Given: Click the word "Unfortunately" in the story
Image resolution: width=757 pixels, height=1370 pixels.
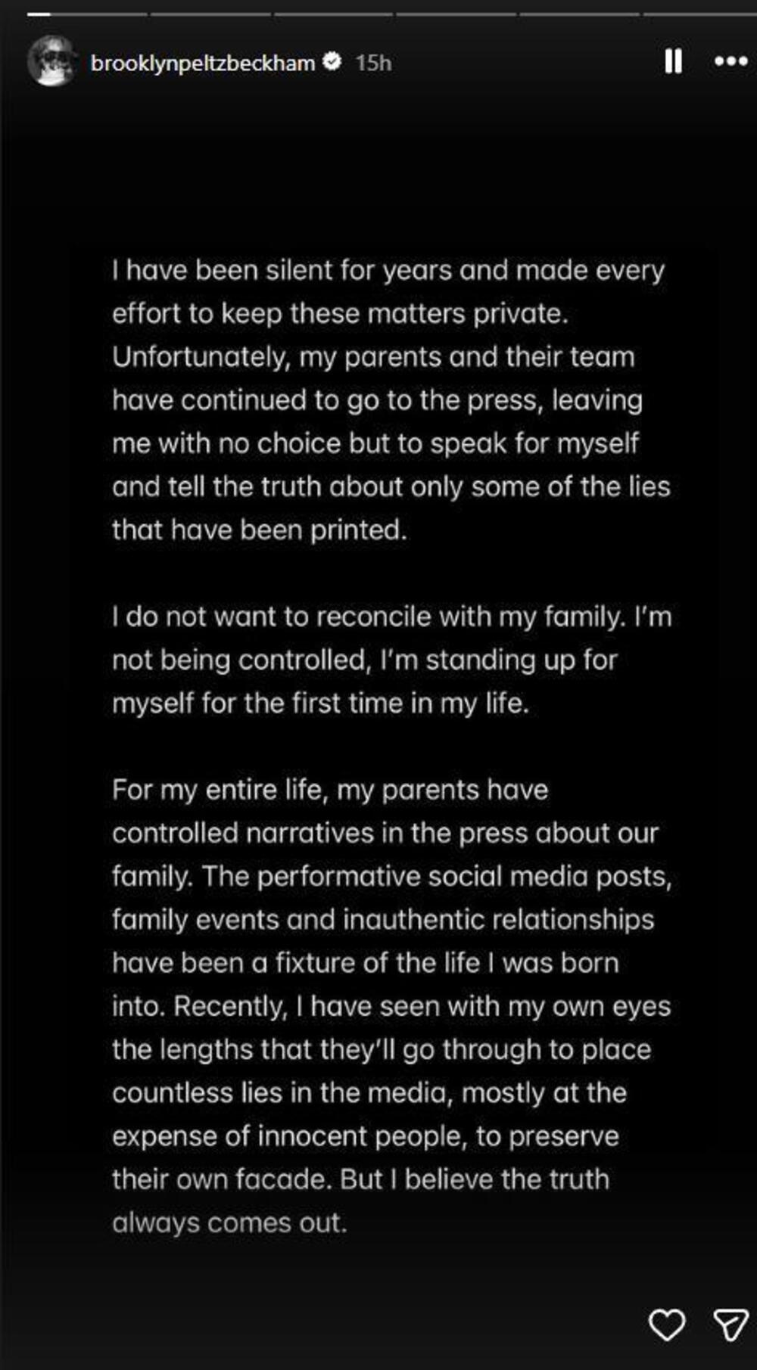Looking at the screenshot, I should coord(201,357).
